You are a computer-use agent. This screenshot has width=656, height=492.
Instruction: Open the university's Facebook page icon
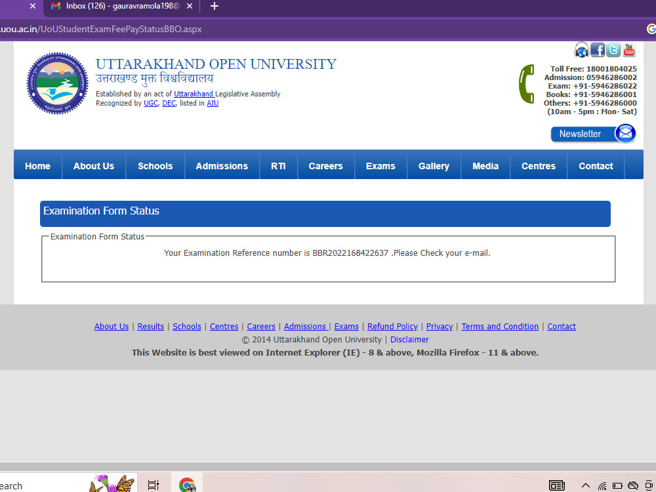598,50
